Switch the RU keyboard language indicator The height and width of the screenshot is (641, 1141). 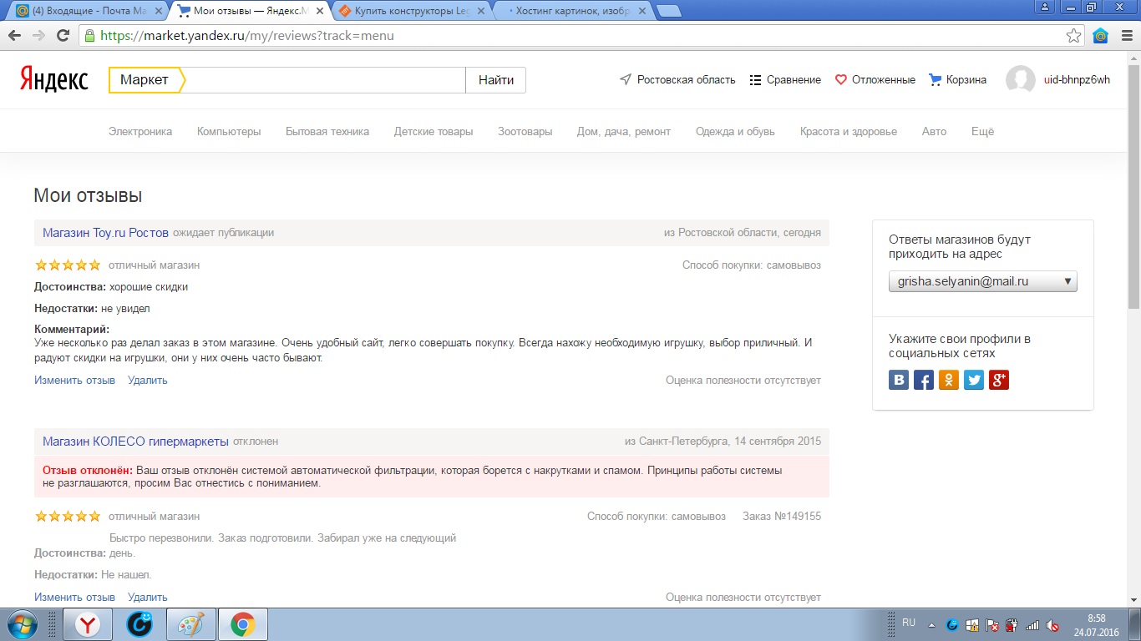click(x=910, y=623)
